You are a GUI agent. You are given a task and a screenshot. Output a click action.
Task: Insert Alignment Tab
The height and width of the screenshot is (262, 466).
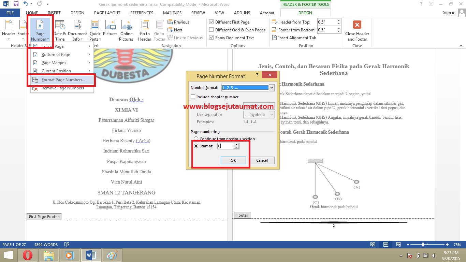tap(294, 38)
